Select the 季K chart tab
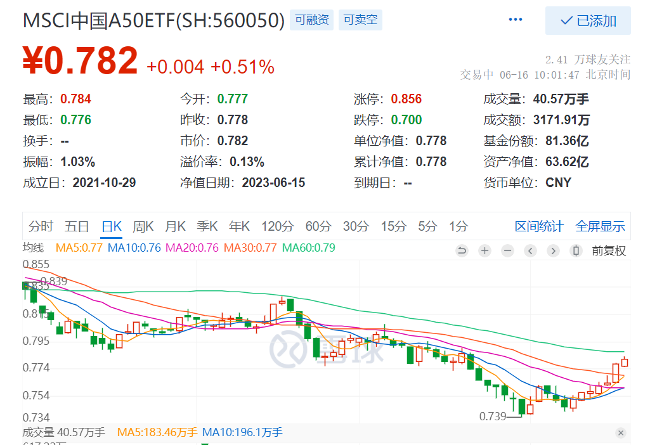 [x=207, y=226]
